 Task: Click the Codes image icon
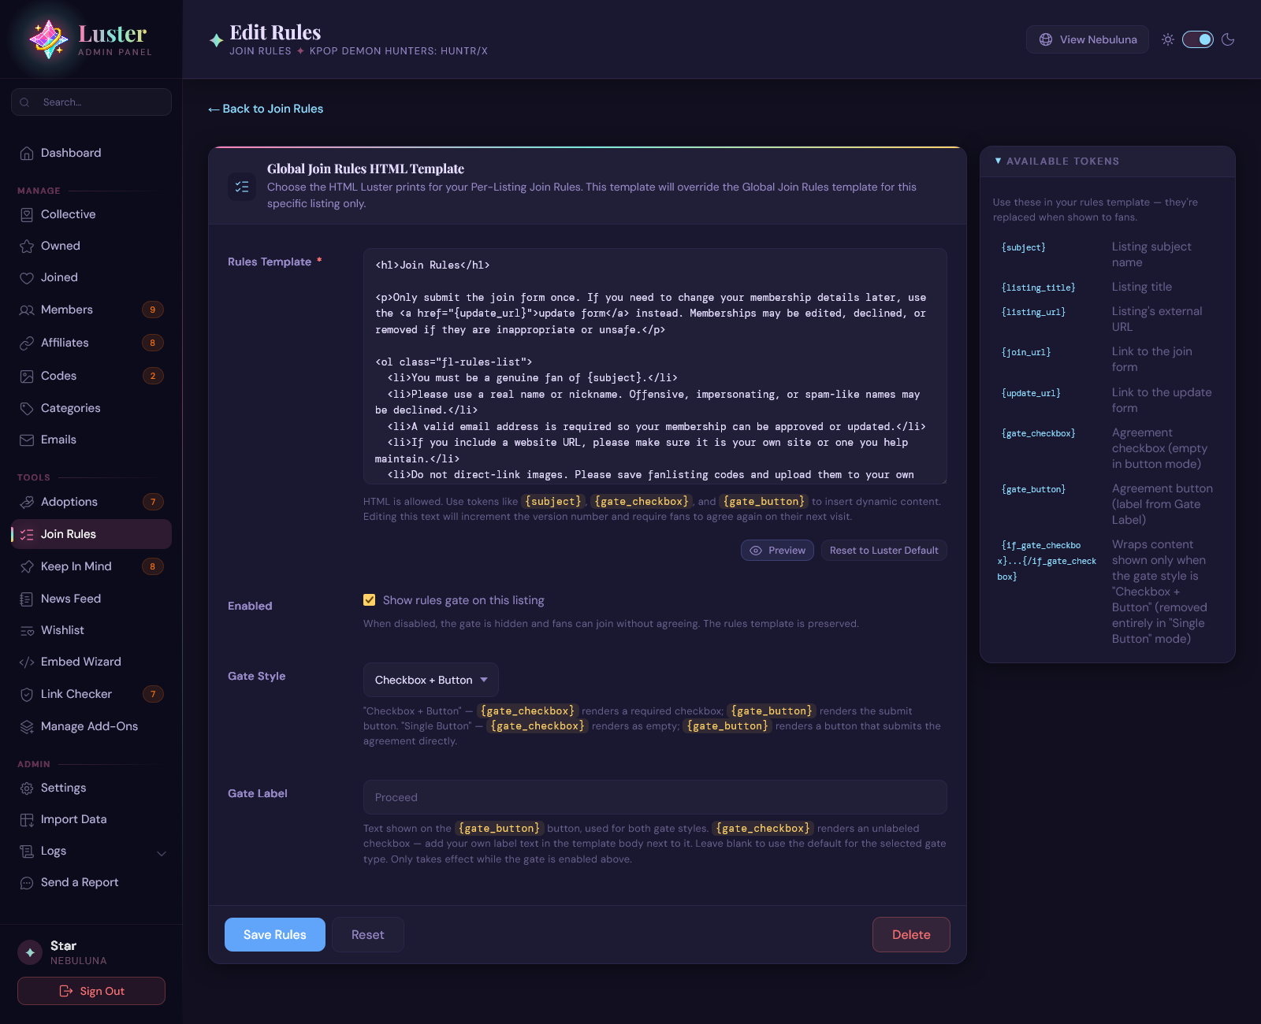click(27, 376)
